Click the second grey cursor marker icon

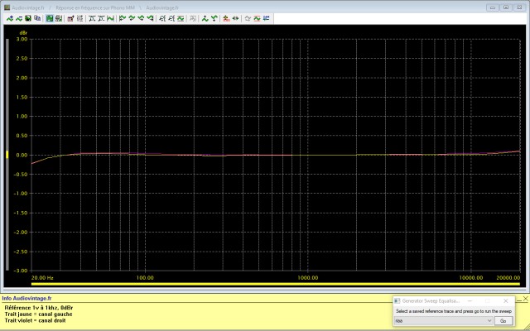171,18
